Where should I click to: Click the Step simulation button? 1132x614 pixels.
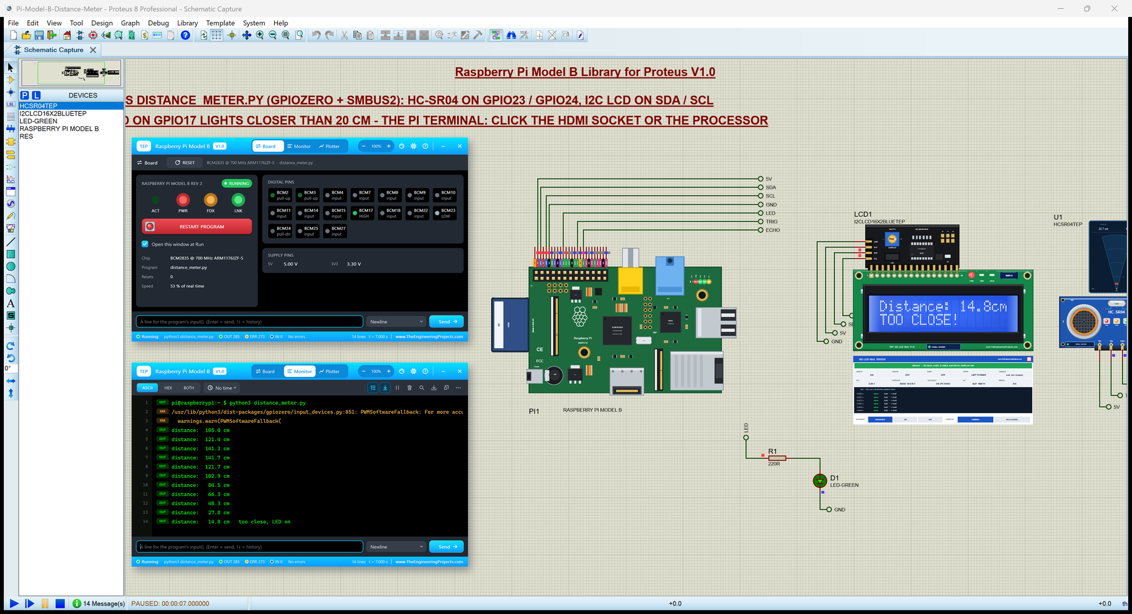pyautogui.click(x=30, y=603)
